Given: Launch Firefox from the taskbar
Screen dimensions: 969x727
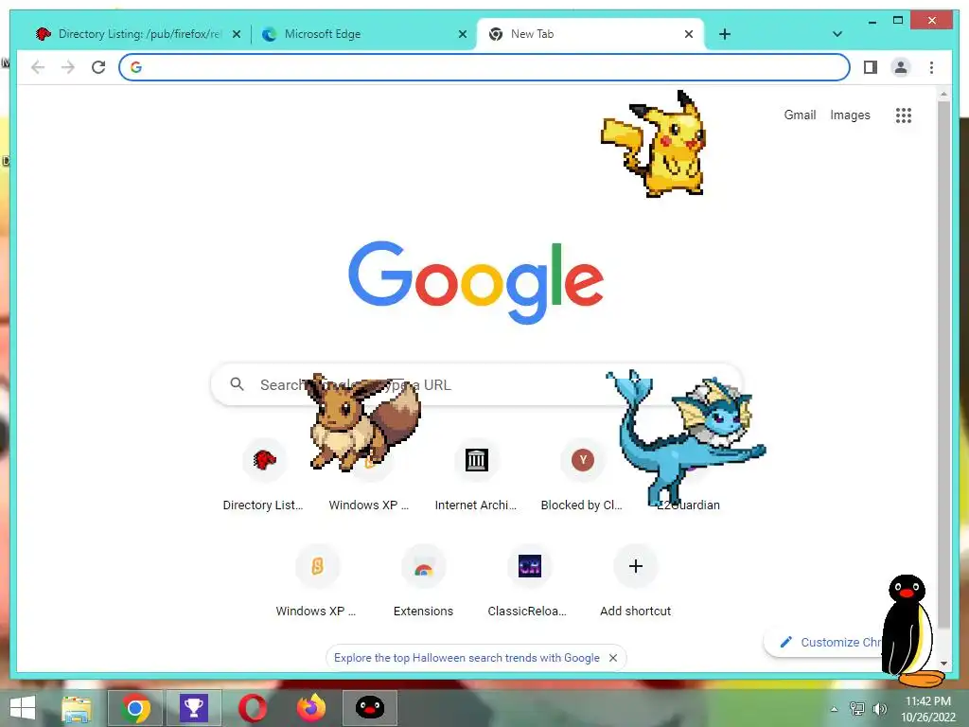Looking at the screenshot, I should click(310, 708).
